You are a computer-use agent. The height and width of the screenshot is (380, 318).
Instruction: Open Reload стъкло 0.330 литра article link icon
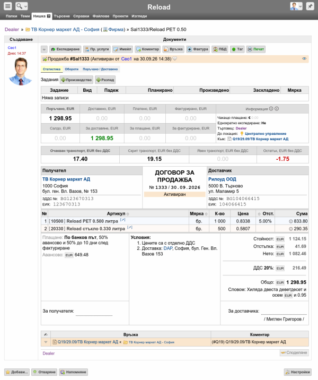pos(130,227)
